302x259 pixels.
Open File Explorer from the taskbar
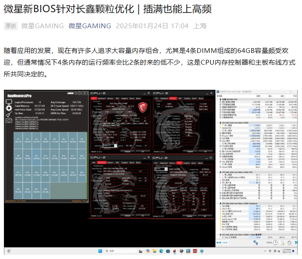pyautogui.click(x=154, y=251)
